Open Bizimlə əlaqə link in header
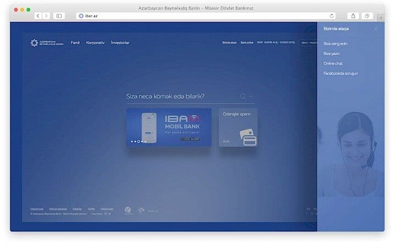Viewport: 394px width, 248px height. 229,42
